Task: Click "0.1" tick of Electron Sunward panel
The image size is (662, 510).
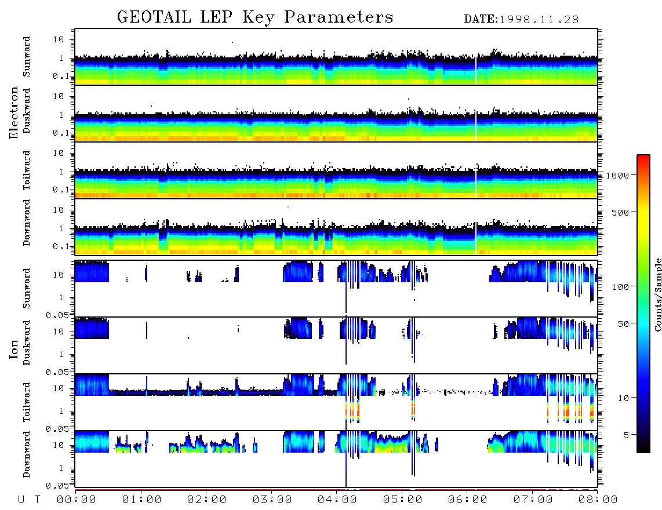Action: coord(61,76)
